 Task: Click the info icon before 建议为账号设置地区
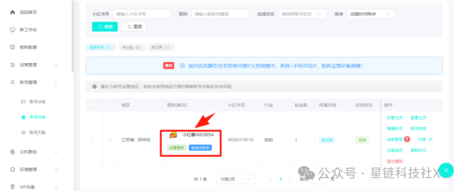pos(94,87)
